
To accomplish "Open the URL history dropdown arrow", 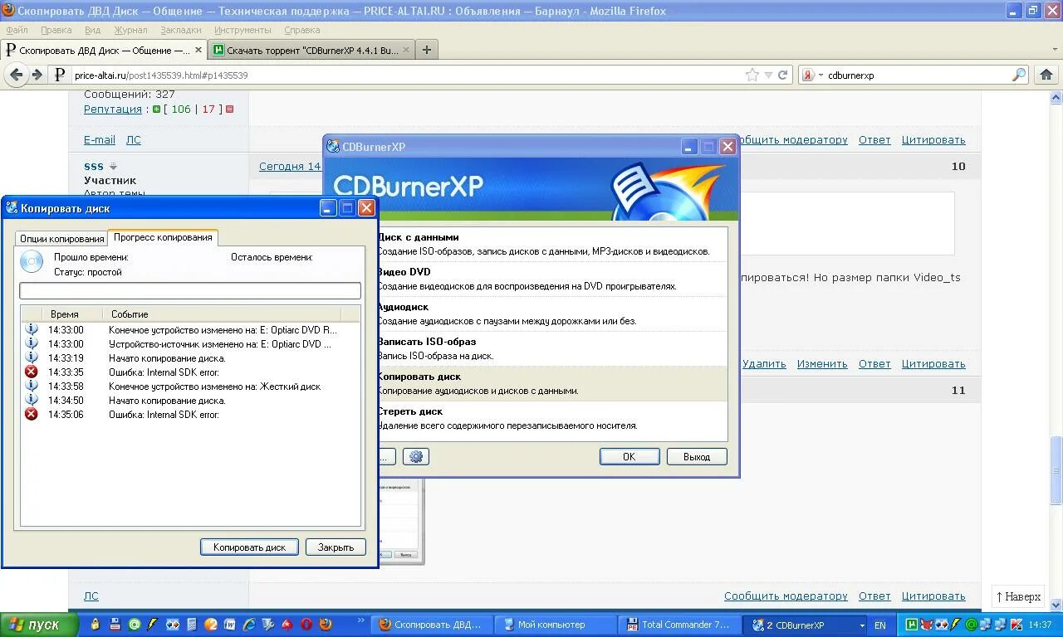I will coord(767,75).
